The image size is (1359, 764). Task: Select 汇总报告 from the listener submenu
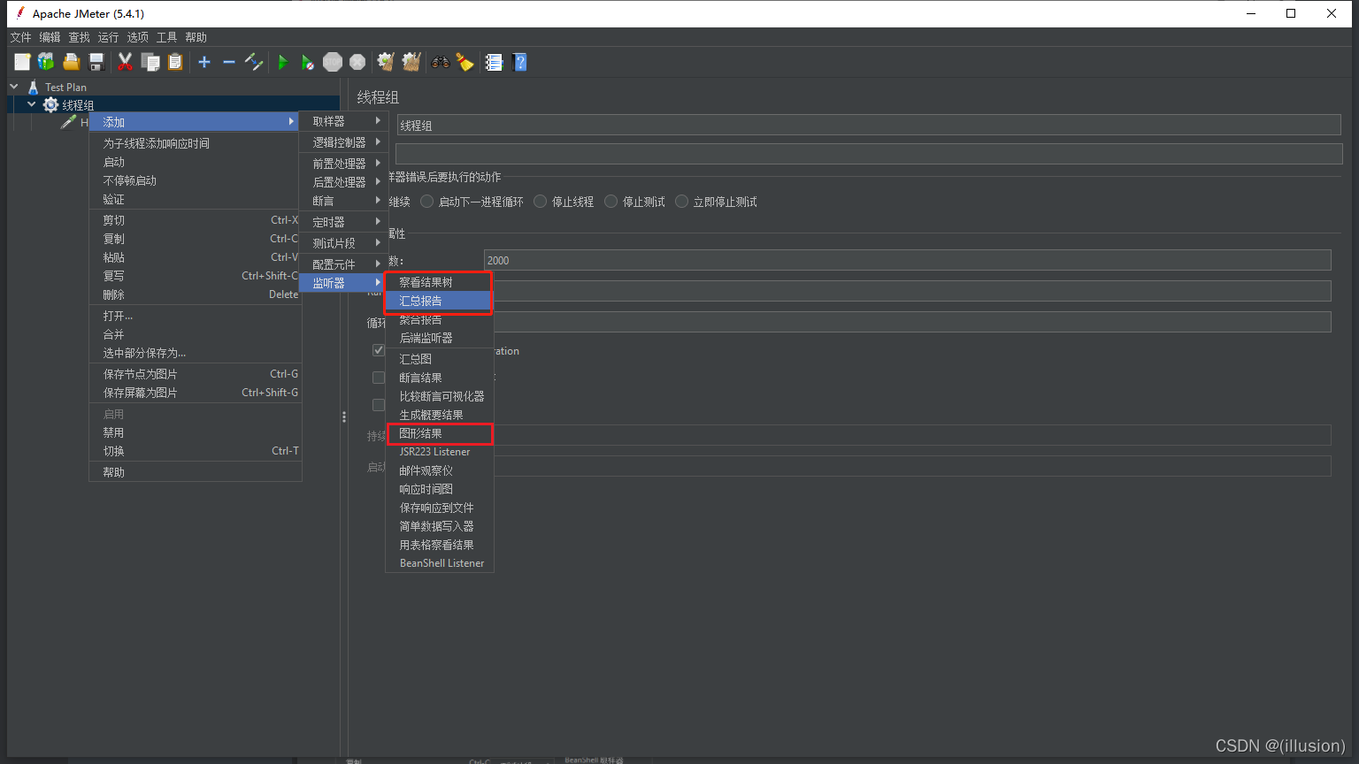421,302
